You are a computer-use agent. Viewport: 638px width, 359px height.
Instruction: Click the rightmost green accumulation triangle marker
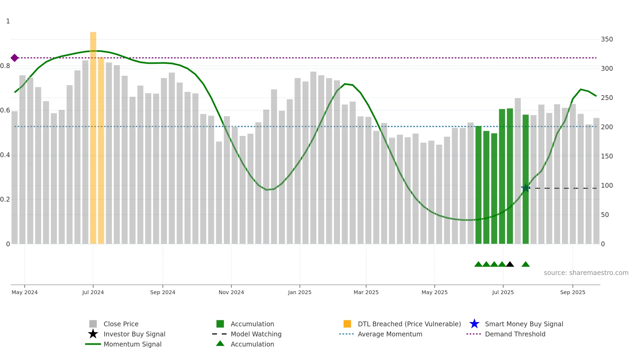(526, 264)
